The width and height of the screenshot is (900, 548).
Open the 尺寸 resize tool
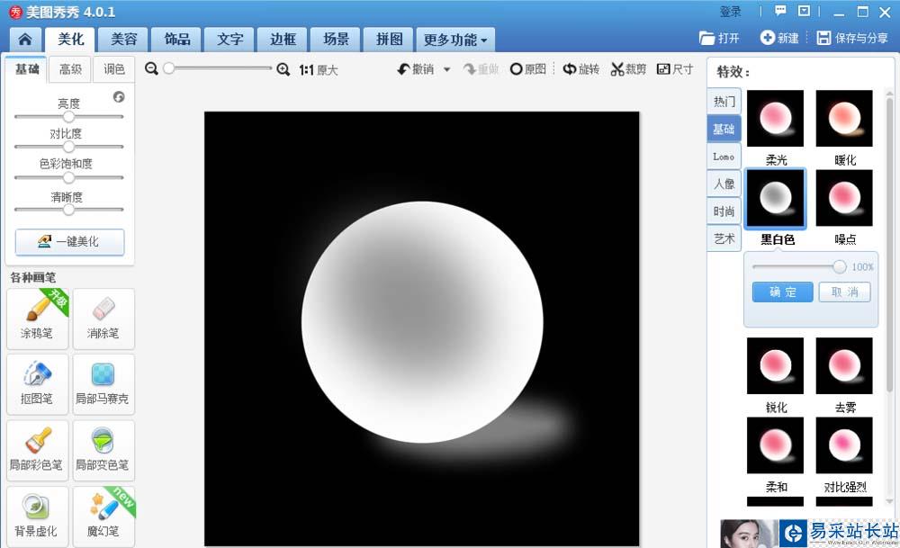(675, 69)
